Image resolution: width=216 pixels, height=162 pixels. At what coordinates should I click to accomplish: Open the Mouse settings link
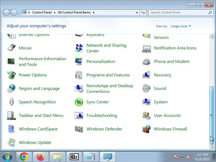25,48
